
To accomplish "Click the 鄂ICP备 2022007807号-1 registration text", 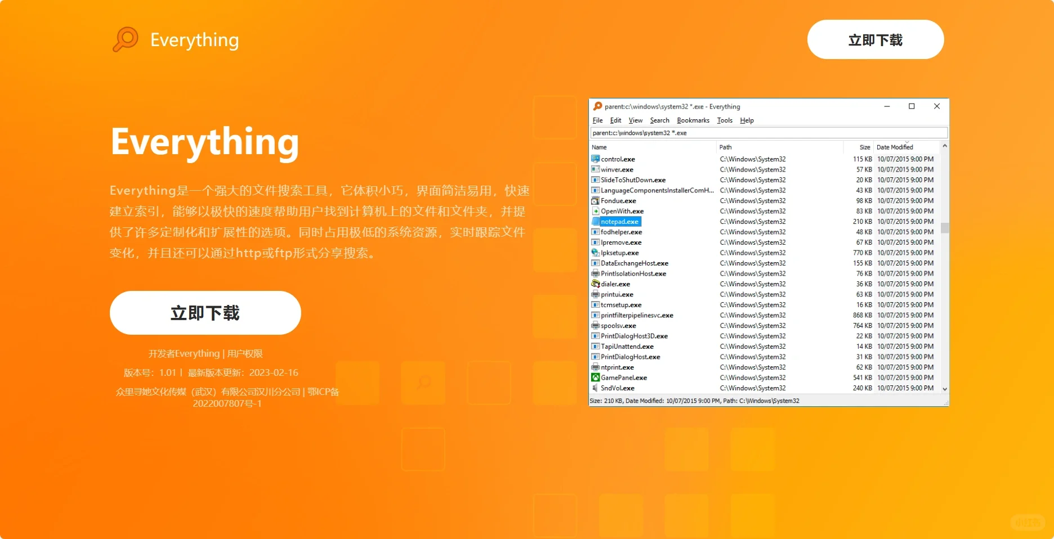I will coord(266,397).
